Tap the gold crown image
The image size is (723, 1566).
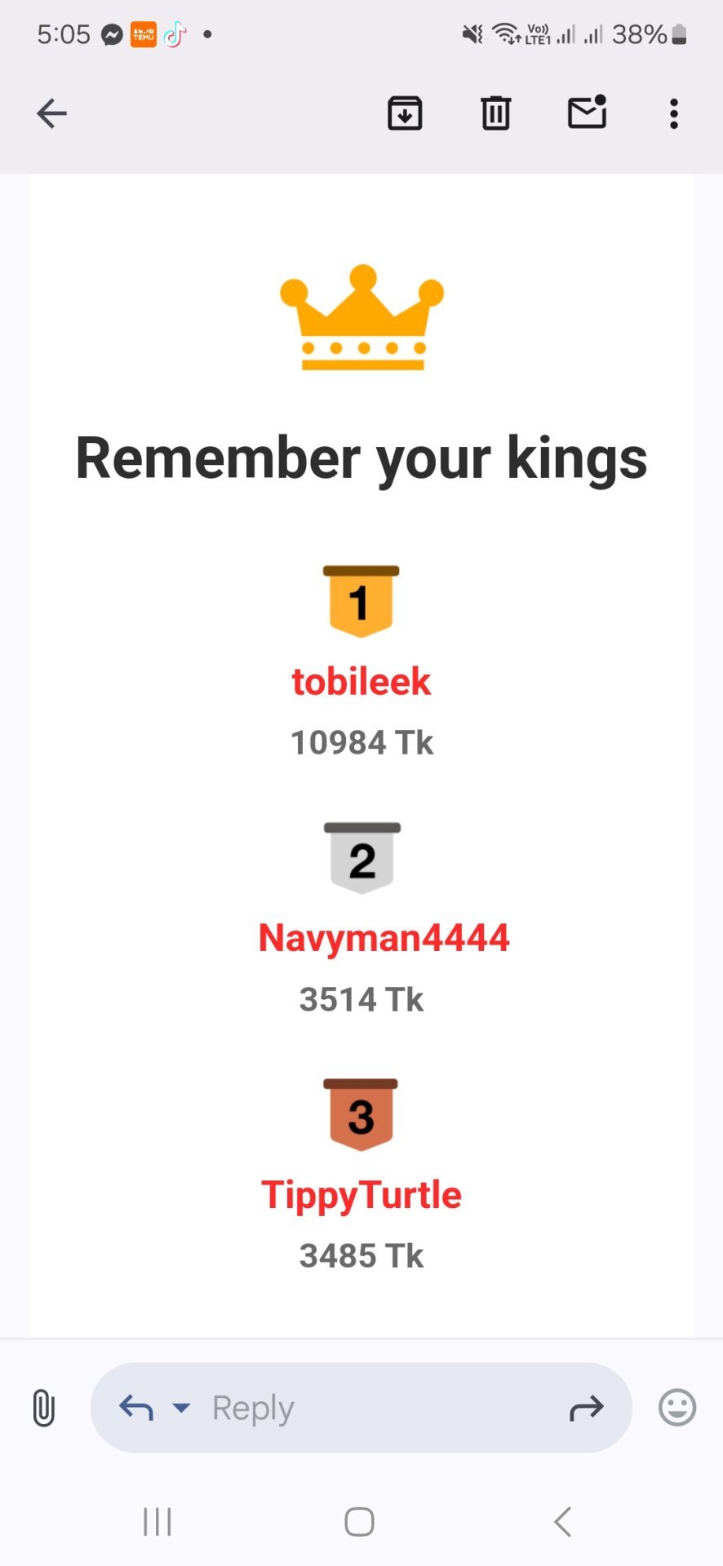(x=362, y=317)
